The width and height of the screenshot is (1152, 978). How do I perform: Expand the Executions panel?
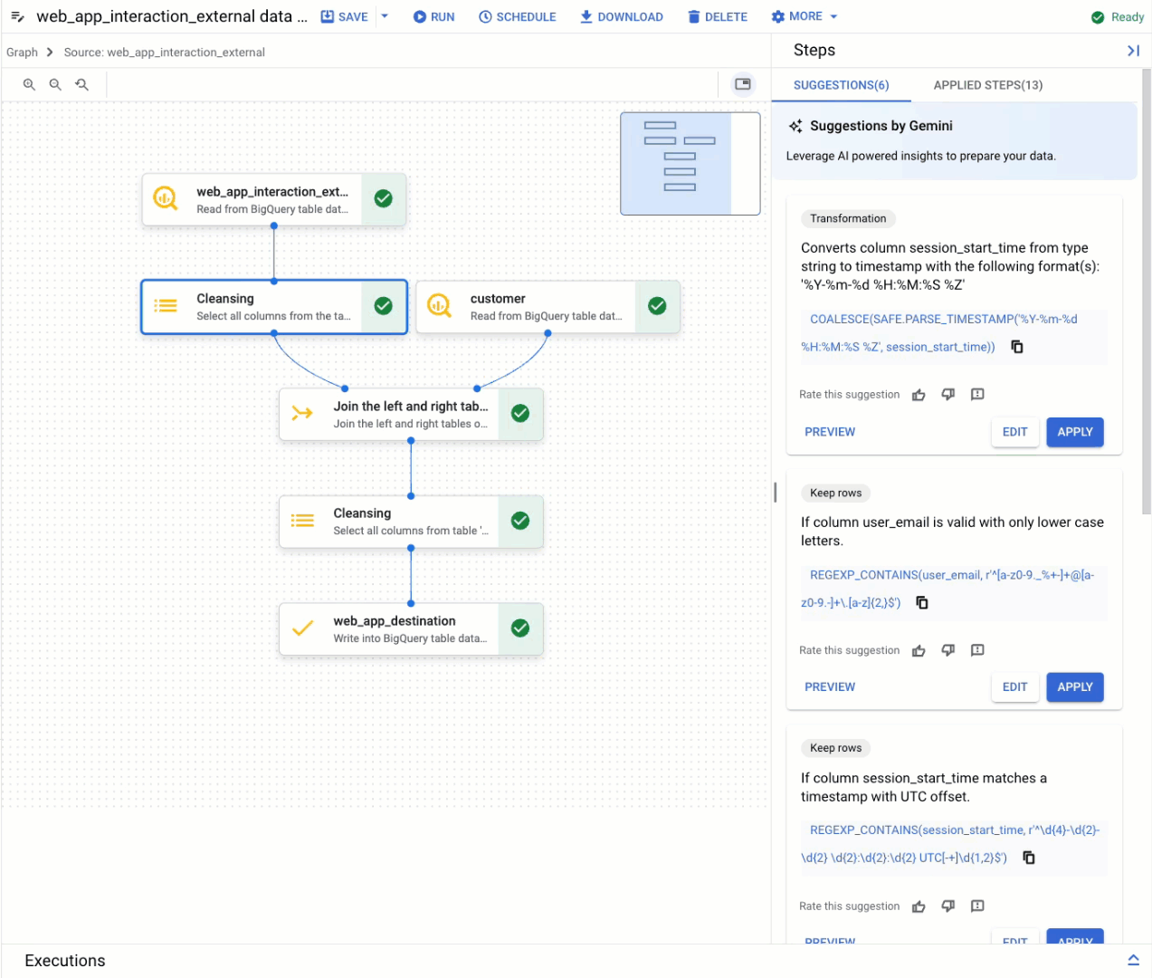coord(1133,960)
